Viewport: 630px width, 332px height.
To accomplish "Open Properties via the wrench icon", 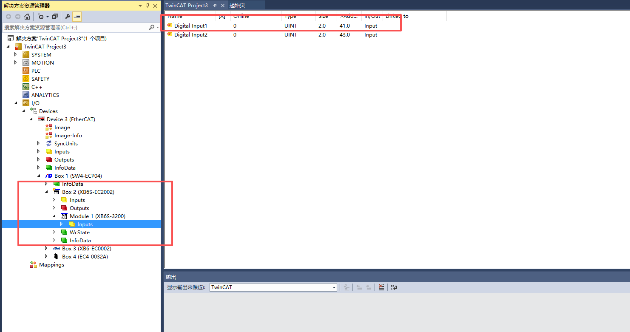I will coord(68,17).
